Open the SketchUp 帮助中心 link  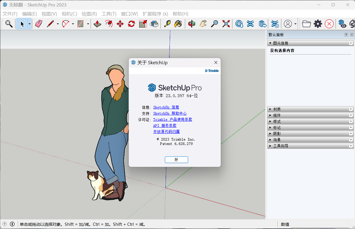170,113
